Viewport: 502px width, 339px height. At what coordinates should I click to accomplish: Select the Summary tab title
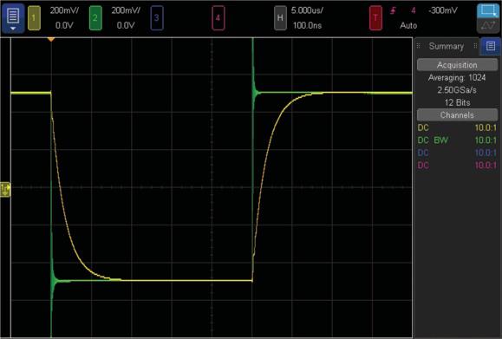click(x=447, y=47)
